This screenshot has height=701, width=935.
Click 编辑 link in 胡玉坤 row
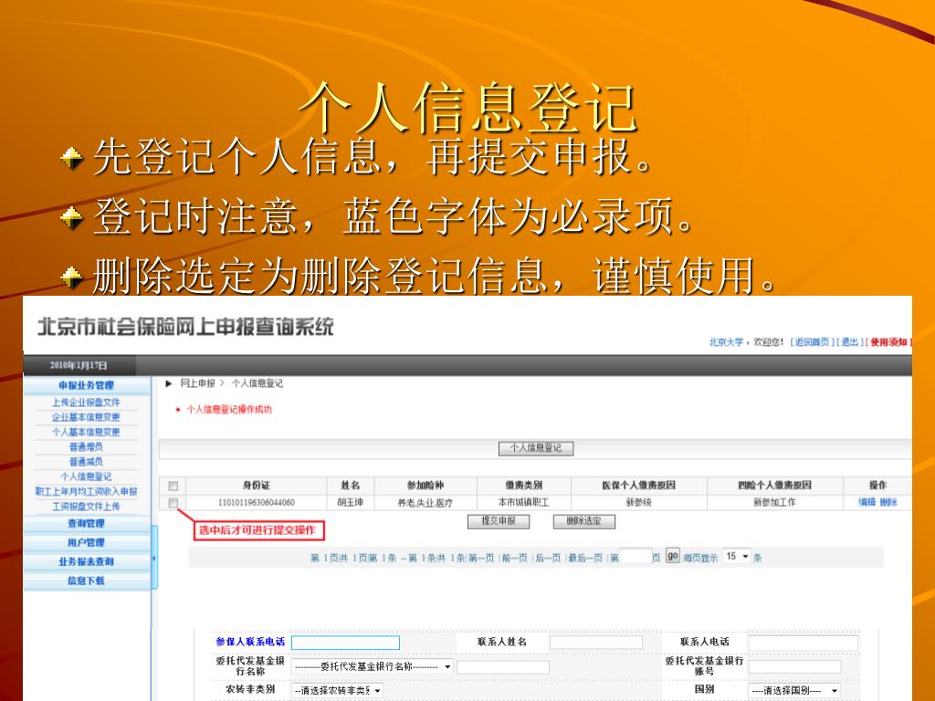(867, 503)
